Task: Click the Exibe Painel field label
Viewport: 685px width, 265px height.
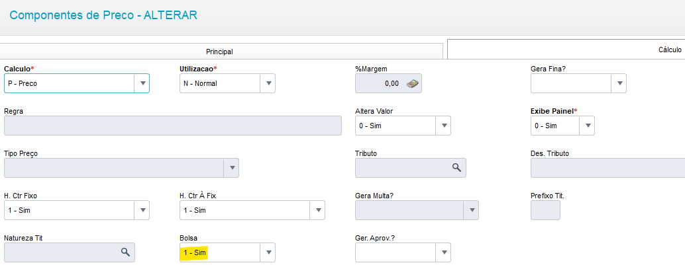Action: (x=554, y=111)
